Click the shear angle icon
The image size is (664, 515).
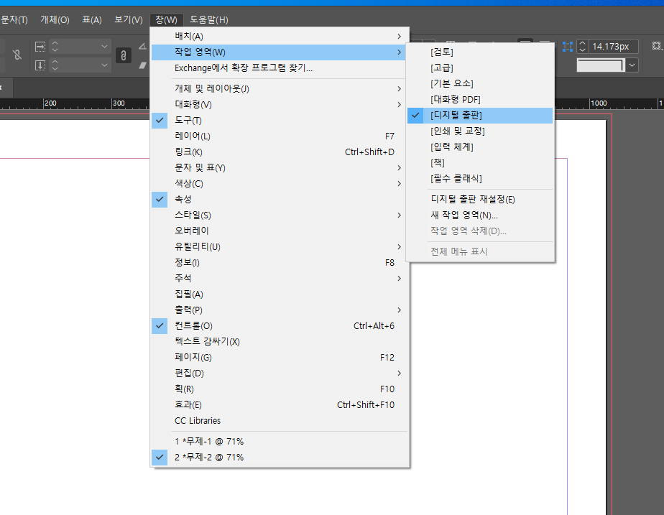pyautogui.click(x=143, y=65)
